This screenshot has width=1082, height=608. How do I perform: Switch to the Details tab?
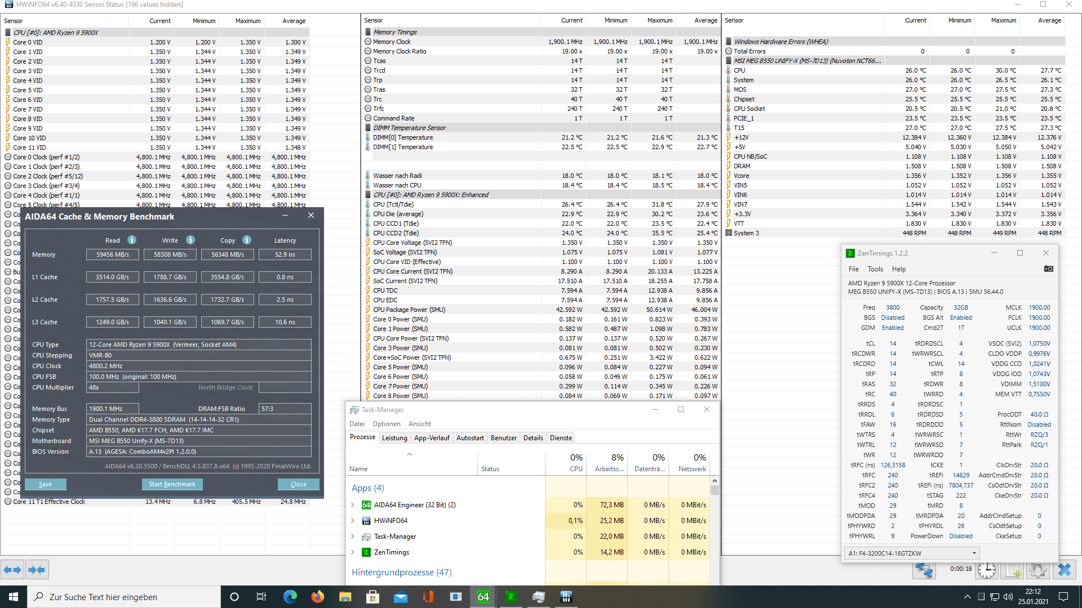pos(533,438)
